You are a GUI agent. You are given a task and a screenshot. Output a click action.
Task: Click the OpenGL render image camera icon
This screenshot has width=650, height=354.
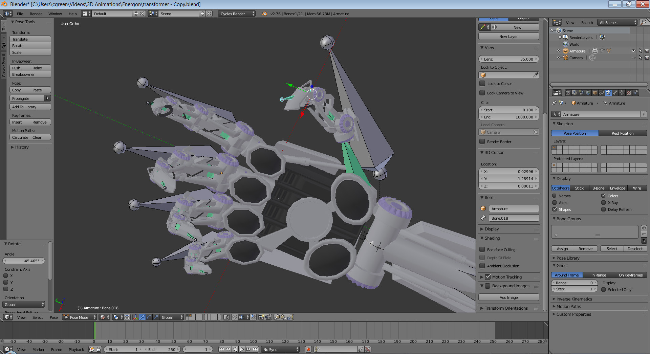tap(262, 317)
